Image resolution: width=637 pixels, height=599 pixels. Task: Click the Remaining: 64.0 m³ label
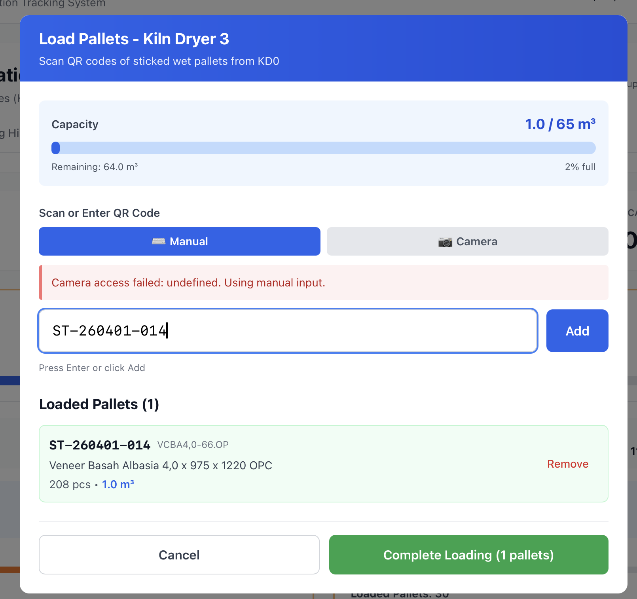coord(95,167)
